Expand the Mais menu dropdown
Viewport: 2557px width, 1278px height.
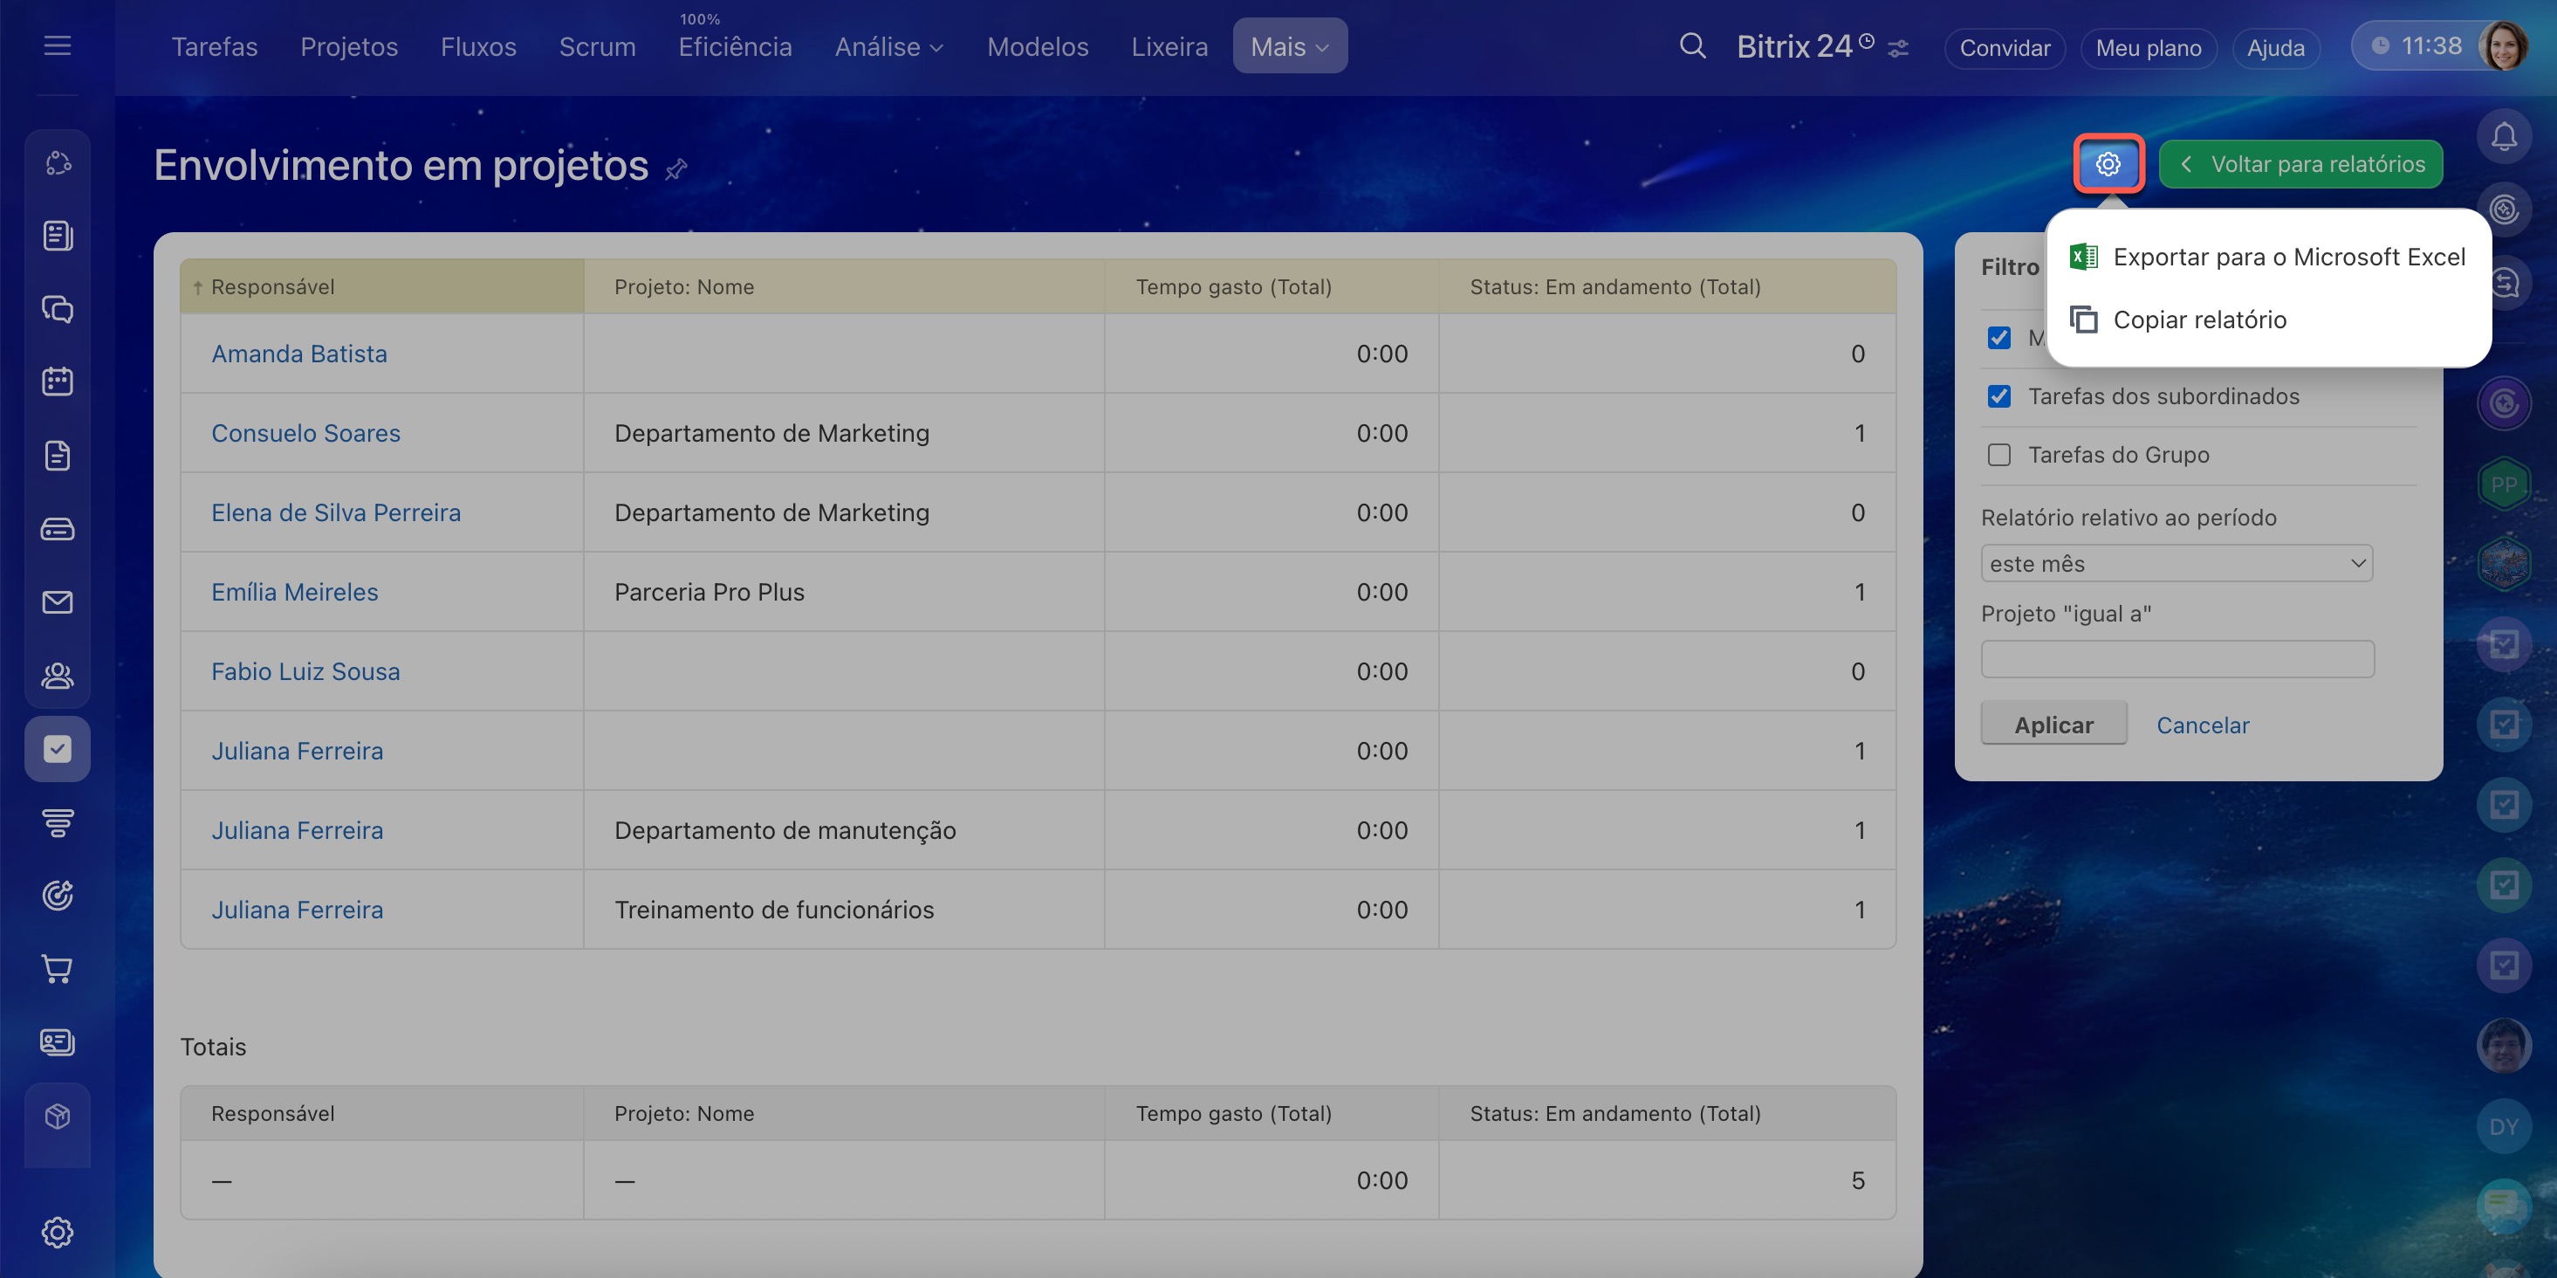pos(1290,45)
